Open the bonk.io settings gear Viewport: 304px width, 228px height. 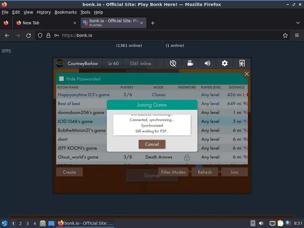click(x=224, y=64)
